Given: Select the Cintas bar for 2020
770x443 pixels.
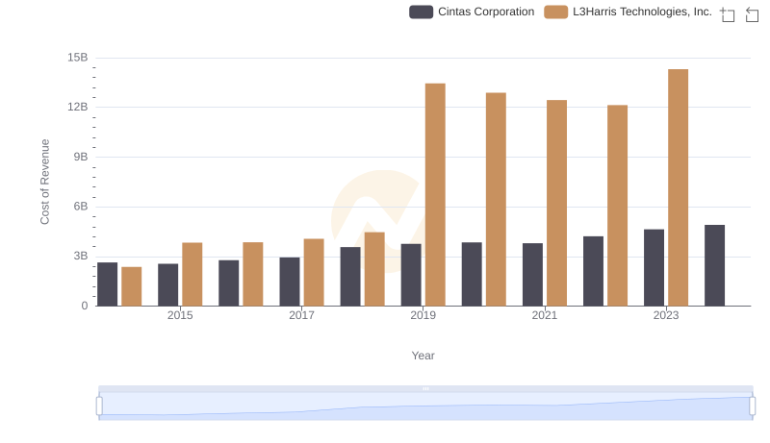Looking at the screenshot, I should pyautogui.click(x=472, y=275).
